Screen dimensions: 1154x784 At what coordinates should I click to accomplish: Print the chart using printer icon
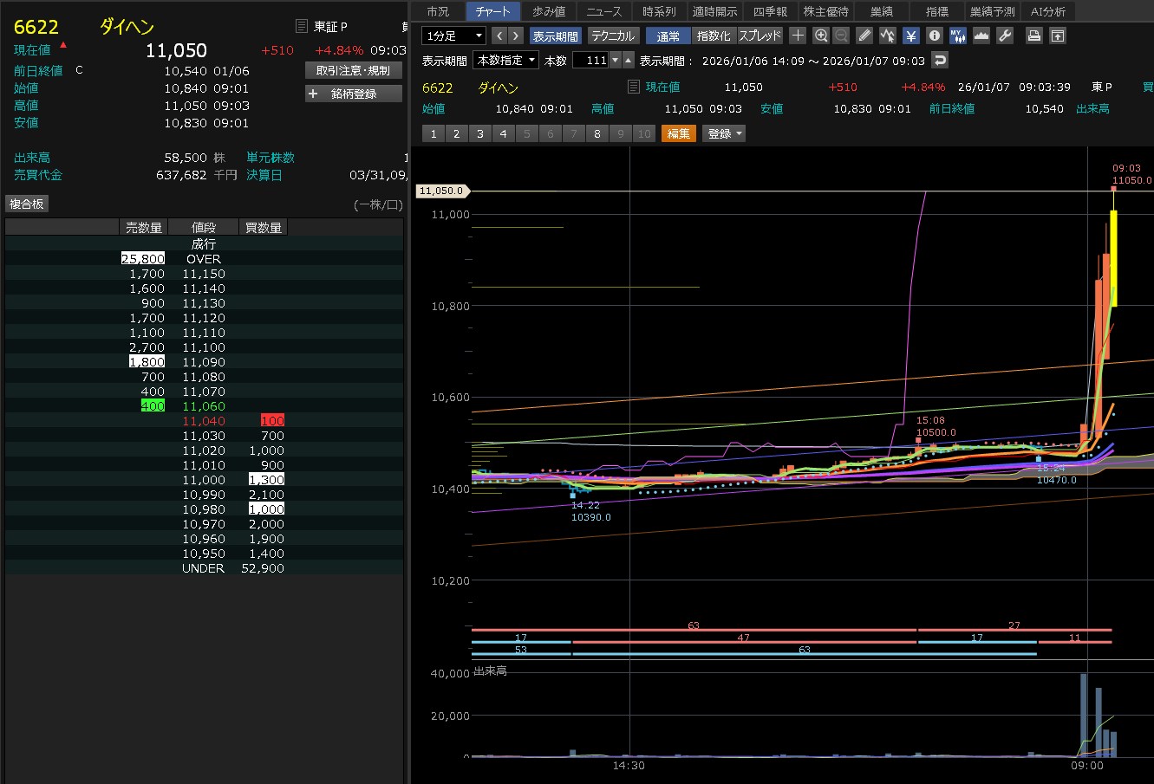[1033, 36]
